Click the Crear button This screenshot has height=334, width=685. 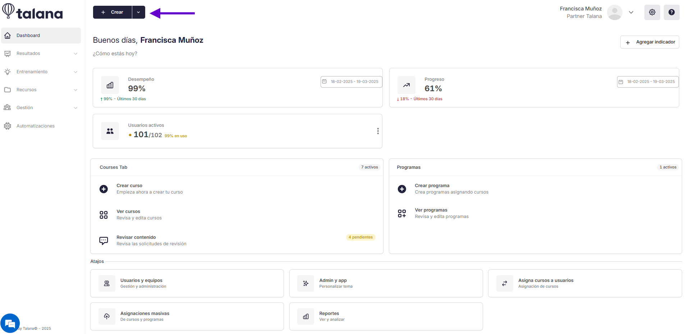(112, 12)
